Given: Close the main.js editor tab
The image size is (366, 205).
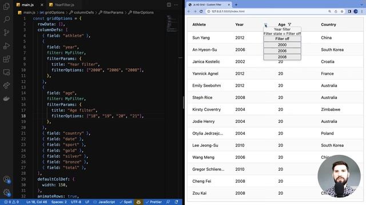Looking at the screenshot, I should (x=42, y=5).
